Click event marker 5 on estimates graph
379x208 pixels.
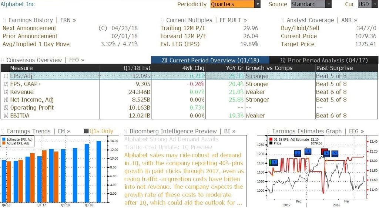click(x=335, y=153)
